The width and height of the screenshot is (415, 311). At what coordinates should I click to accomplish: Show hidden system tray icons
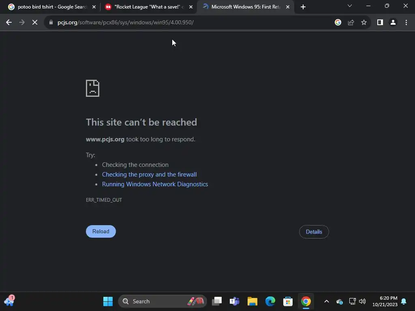tap(327, 301)
